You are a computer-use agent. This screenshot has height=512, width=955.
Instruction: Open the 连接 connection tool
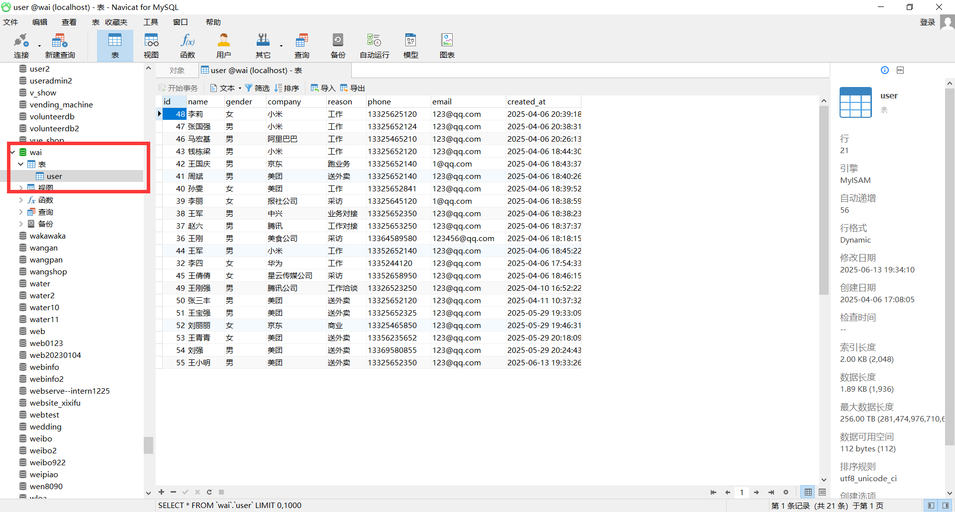tap(21, 46)
